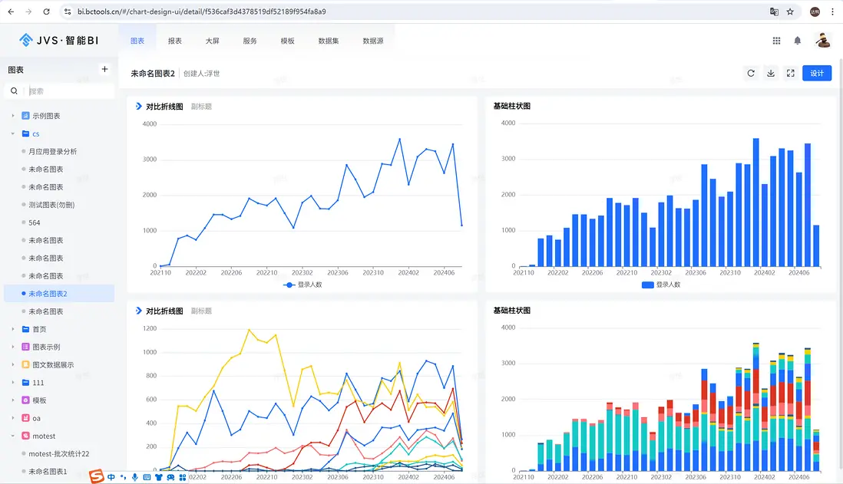Open Sogou toolbox grid icon

(x=183, y=477)
